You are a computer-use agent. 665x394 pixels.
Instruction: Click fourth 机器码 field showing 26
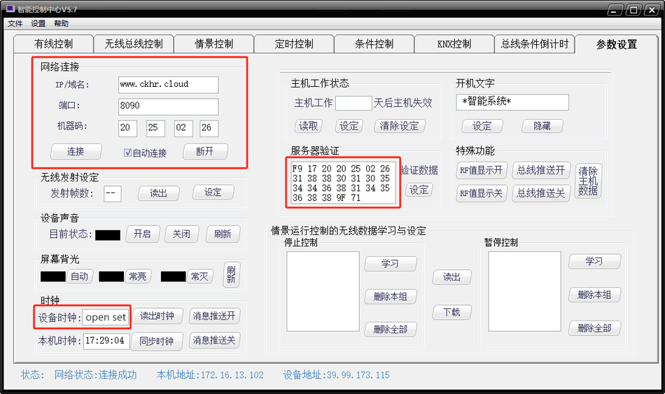209,128
